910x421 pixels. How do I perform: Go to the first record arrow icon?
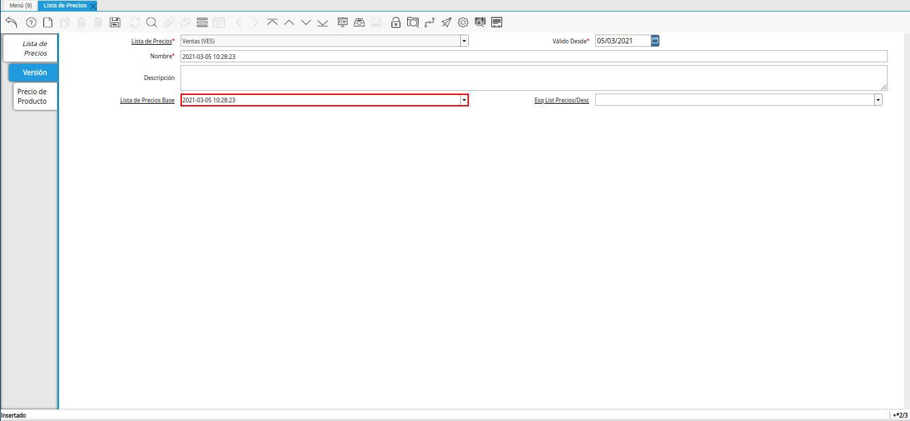[272, 22]
